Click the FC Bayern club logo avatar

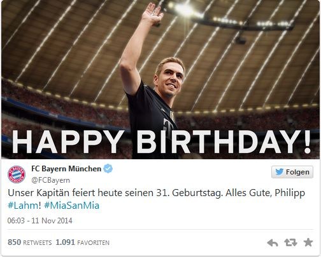[17, 175]
